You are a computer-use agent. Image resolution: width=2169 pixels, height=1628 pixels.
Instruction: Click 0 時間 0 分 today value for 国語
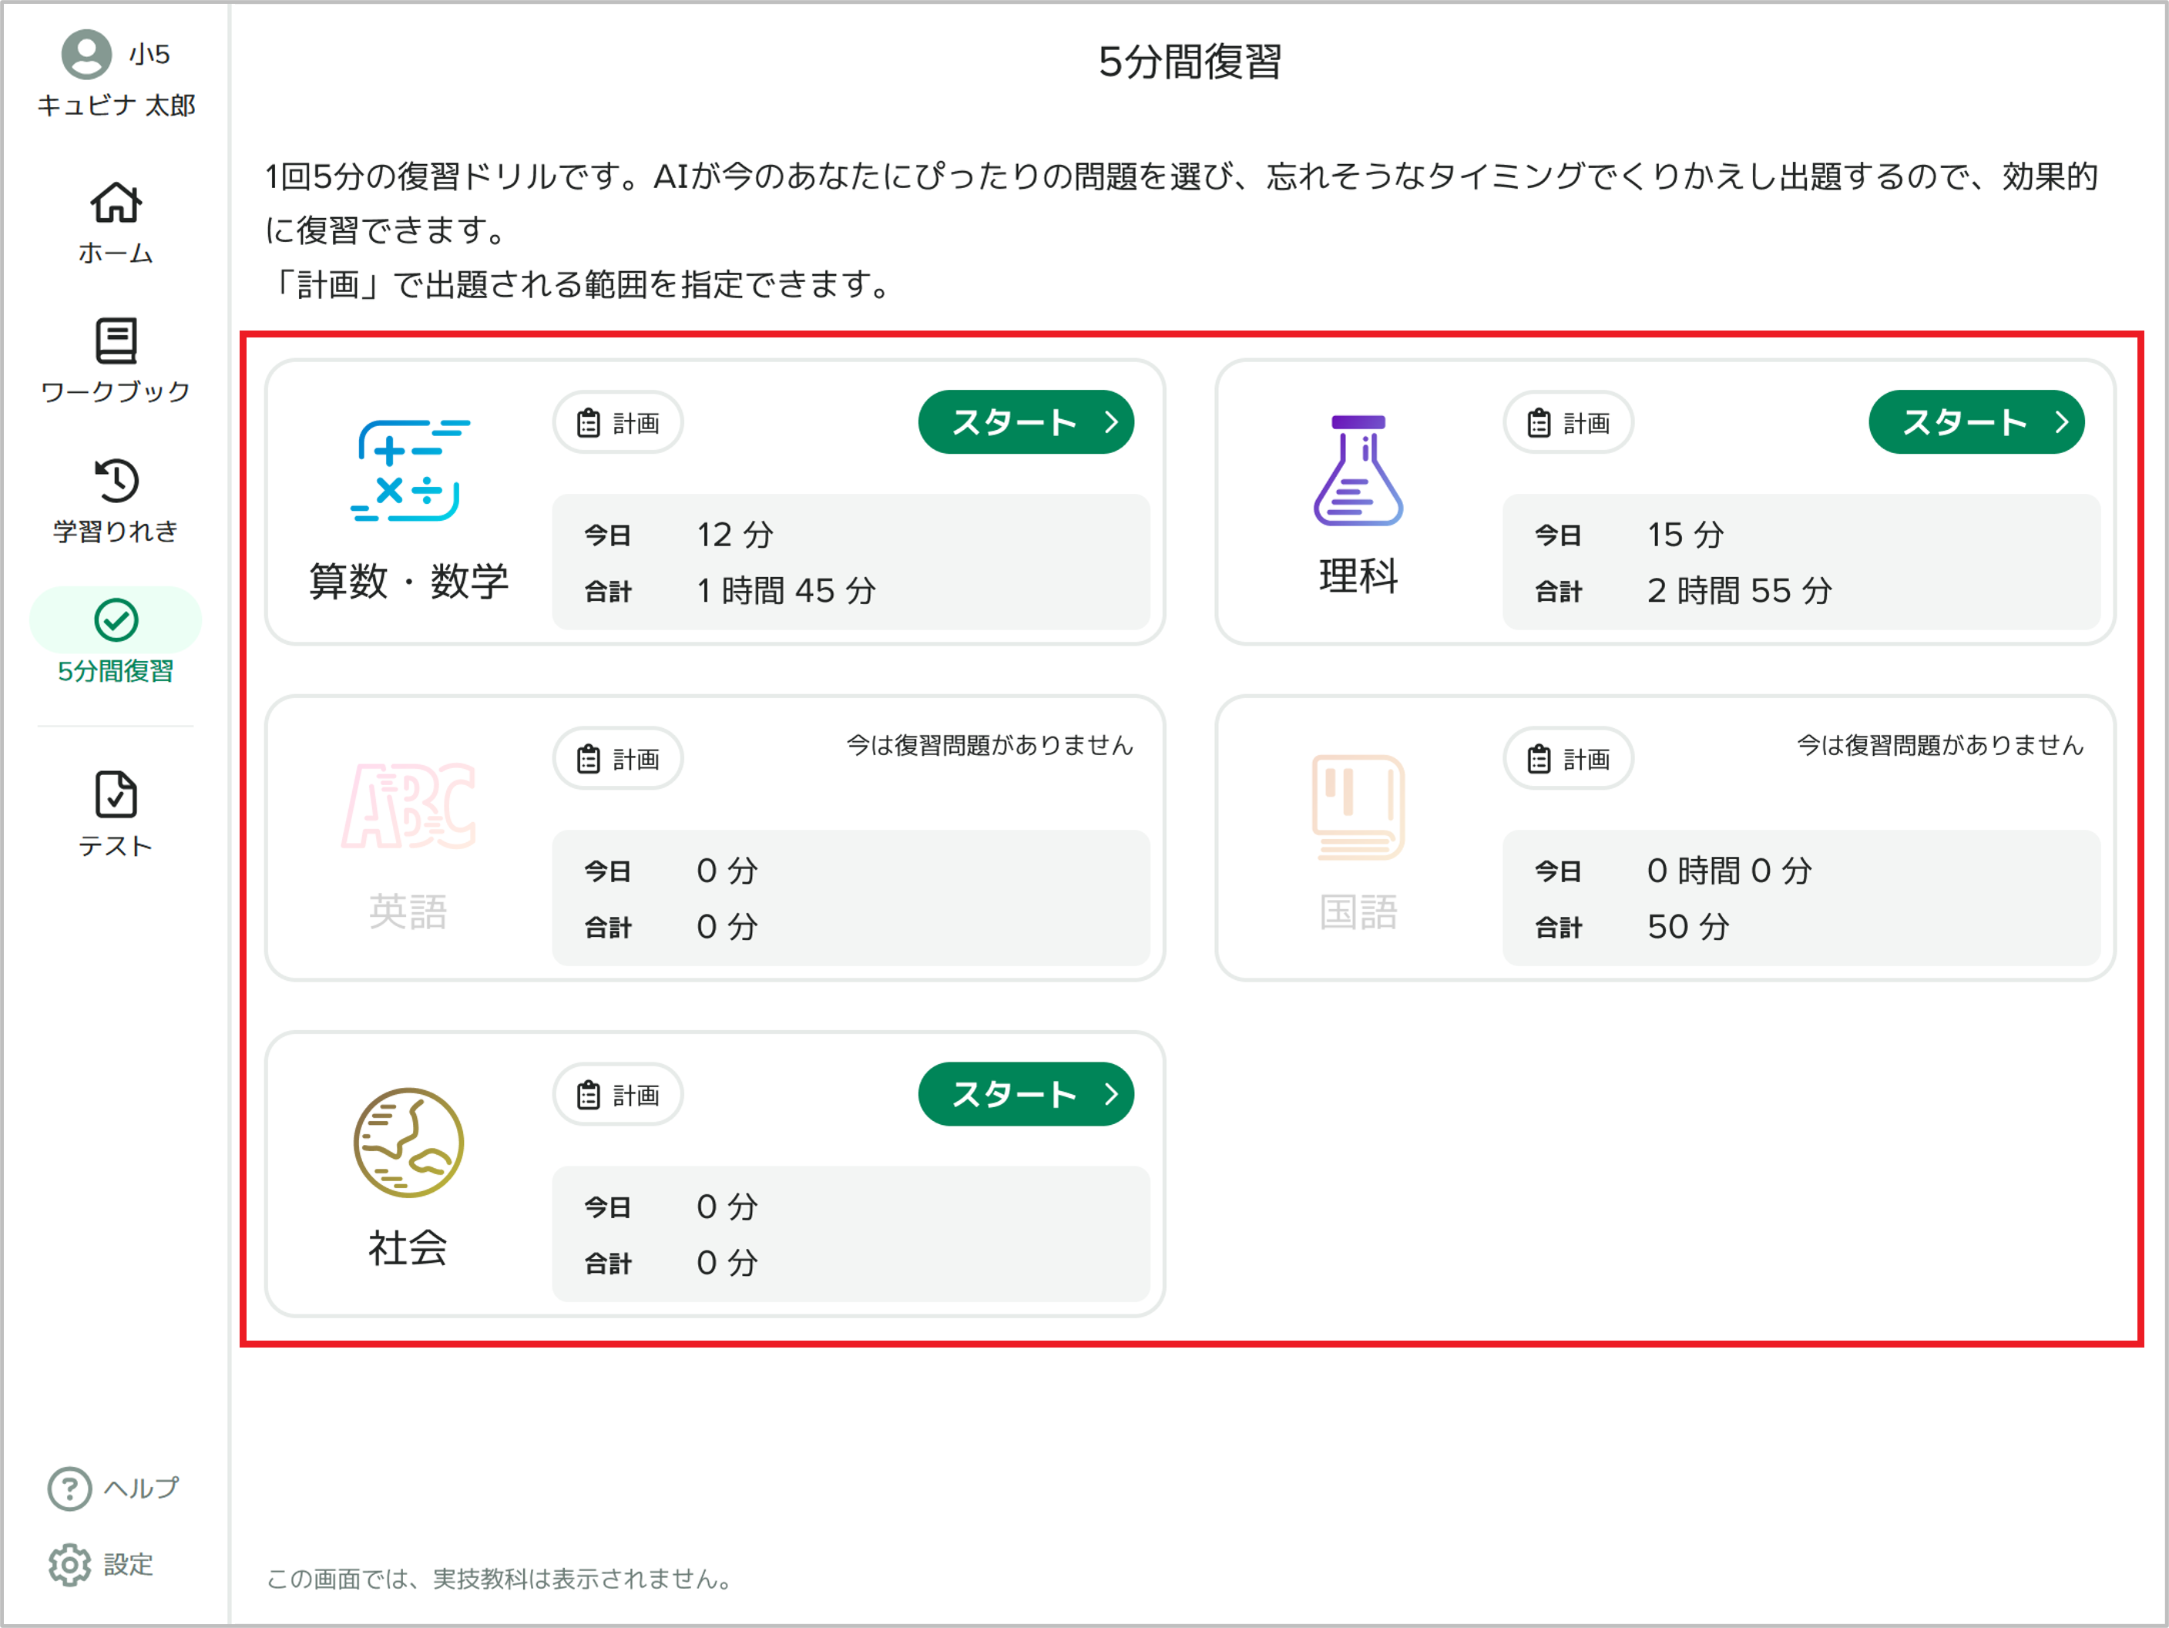point(1729,871)
